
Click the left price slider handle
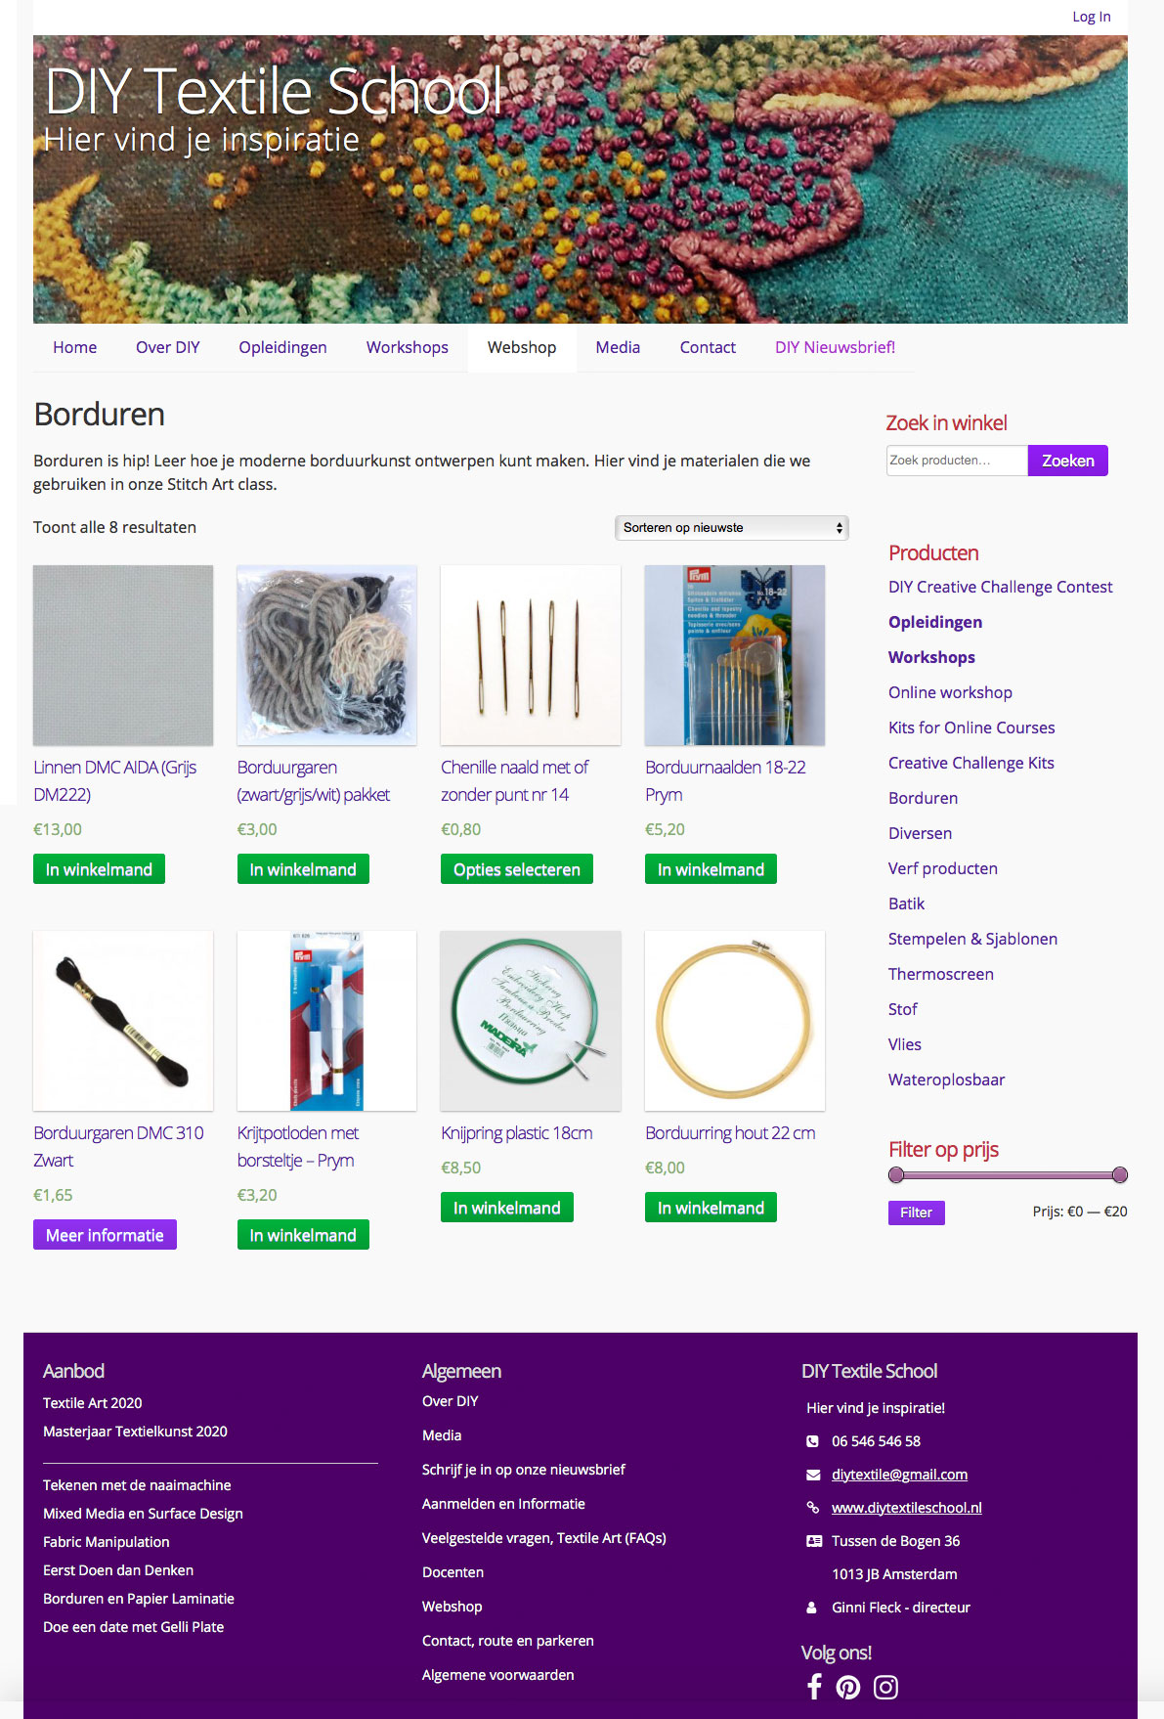tap(896, 1174)
